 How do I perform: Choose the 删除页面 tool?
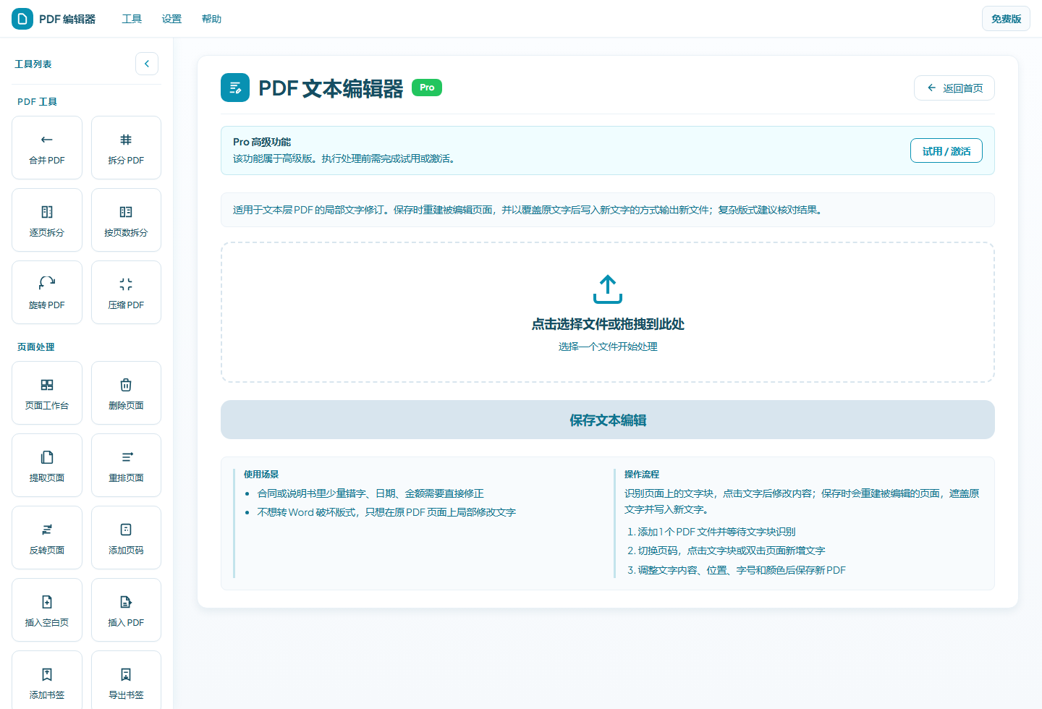126,393
